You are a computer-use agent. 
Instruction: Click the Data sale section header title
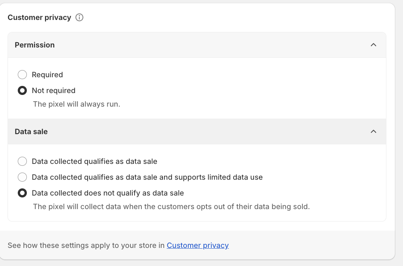point(31,131)
